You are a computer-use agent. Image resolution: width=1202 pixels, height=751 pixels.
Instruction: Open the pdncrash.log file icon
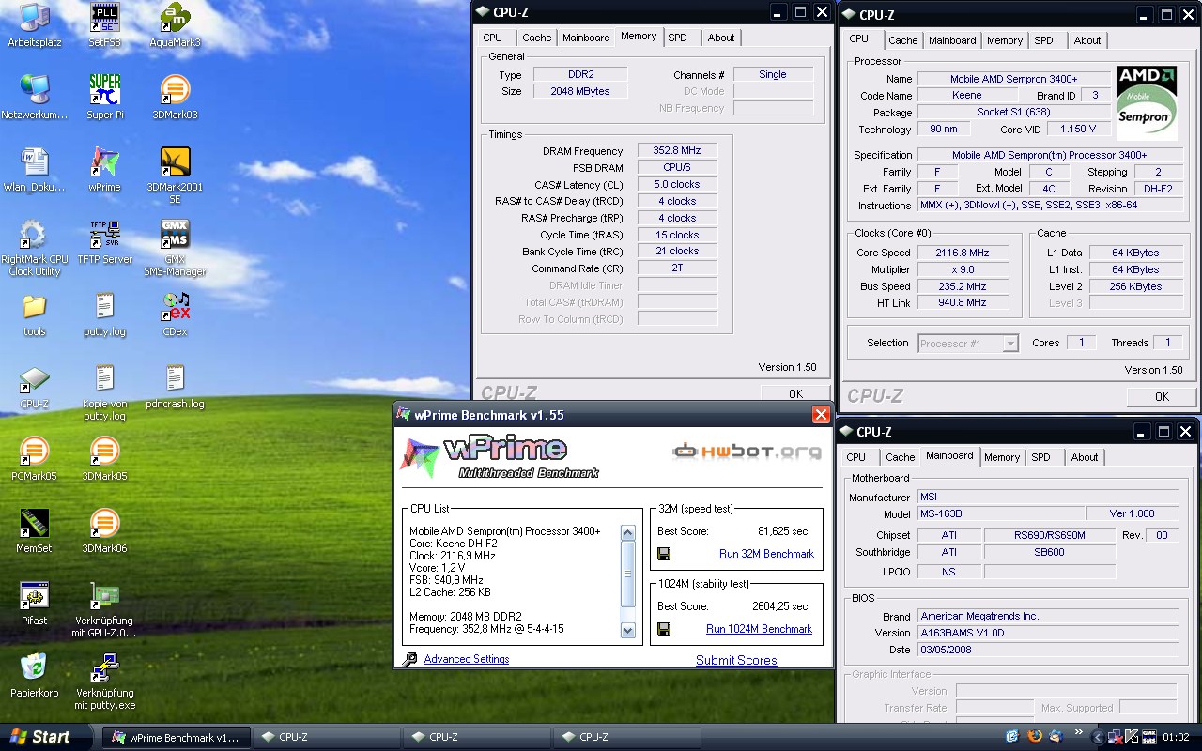click(x=176, y=378)
